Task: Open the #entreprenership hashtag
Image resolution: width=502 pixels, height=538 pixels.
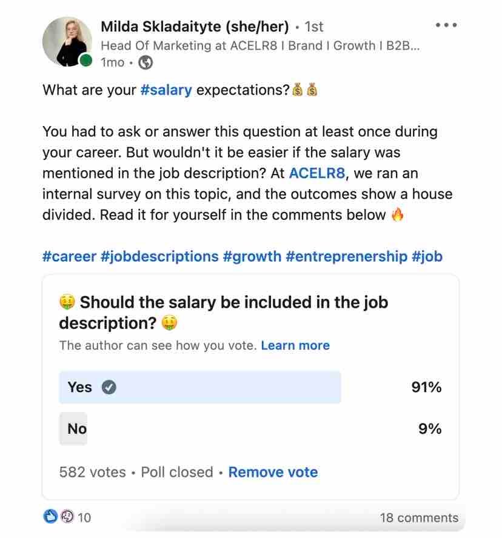Action: click(347, 256)
